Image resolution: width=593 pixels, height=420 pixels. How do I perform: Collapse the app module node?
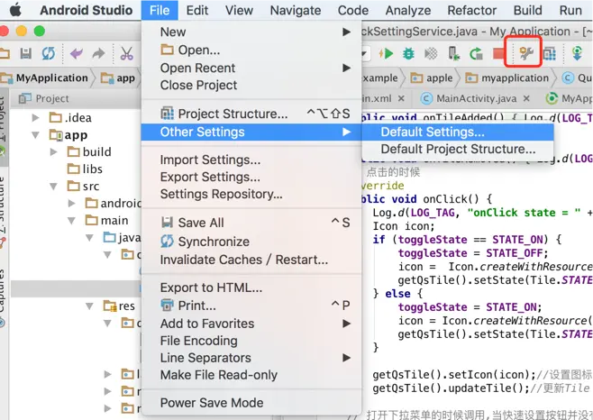point(35,134)
